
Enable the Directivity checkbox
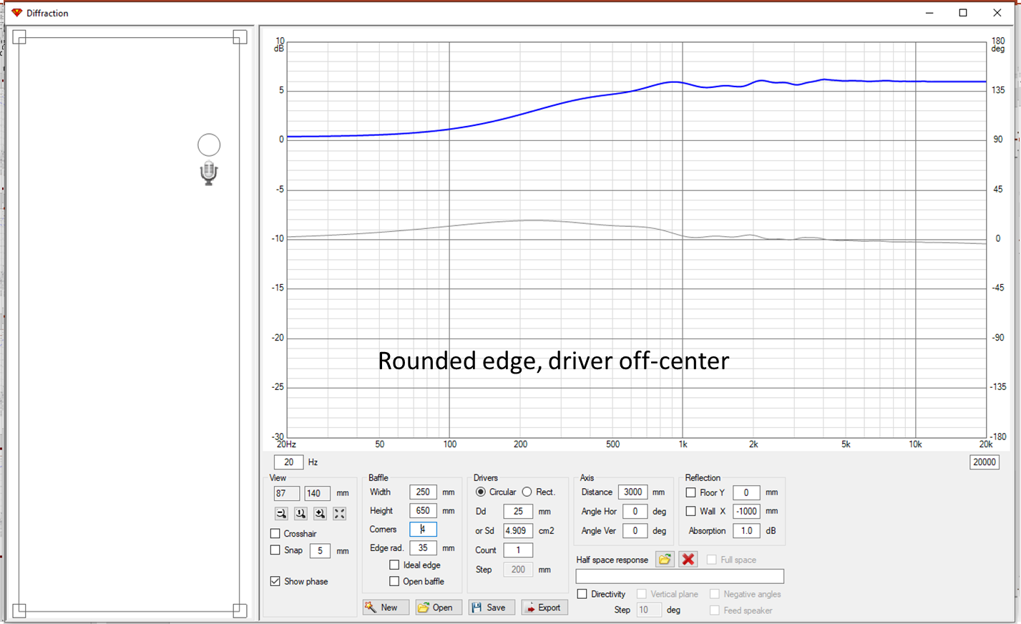pos(582,594)
